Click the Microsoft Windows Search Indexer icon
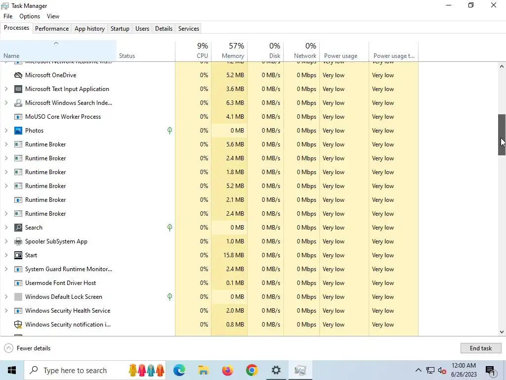The height and width of the screenshot is (380, 506). pyautogui.click(x=18, y=103)
